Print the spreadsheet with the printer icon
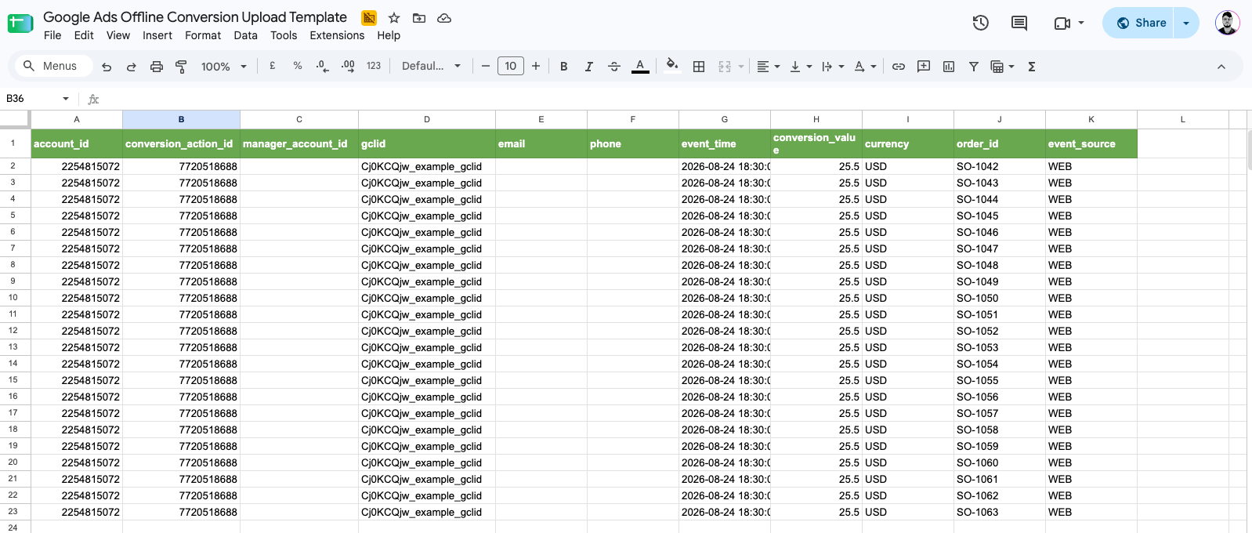Image resolution: width=1252 pixels, height=533 pixels. (x=157, y=67)
